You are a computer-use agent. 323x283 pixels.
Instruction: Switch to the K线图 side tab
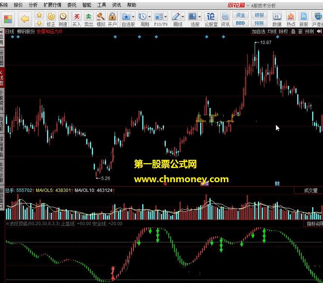coord(2,78)
